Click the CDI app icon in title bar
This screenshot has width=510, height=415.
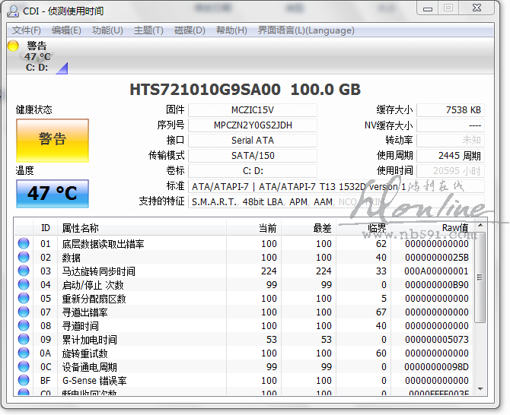click(x=12, y=11)
